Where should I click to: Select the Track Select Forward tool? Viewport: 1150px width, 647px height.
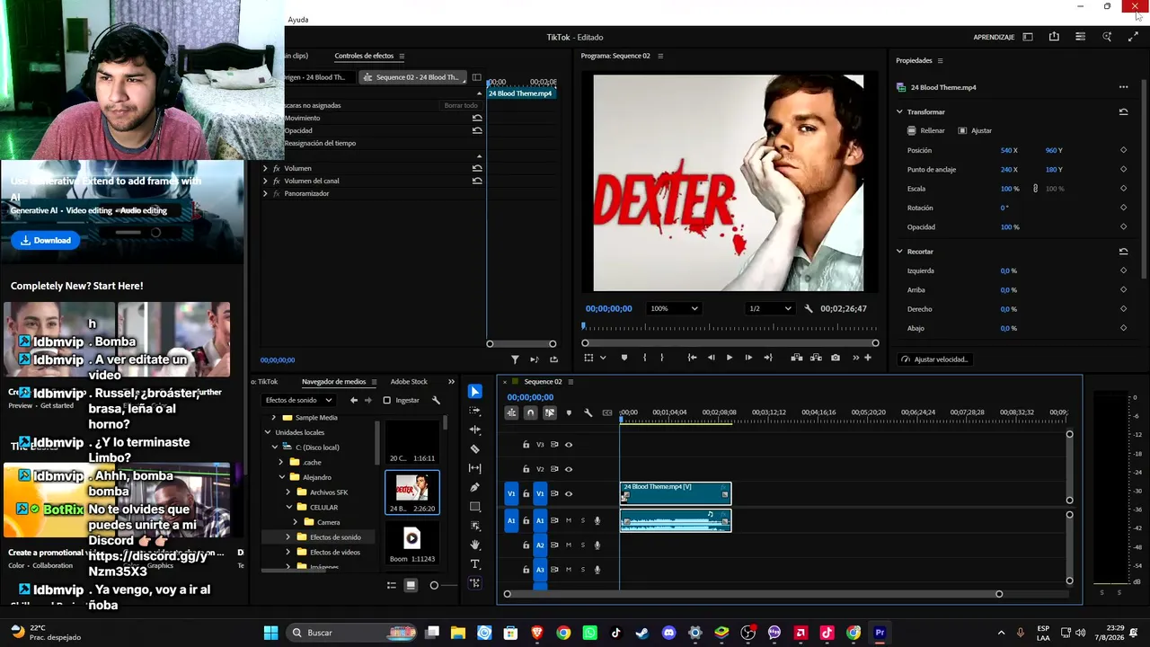coord(474,411)
